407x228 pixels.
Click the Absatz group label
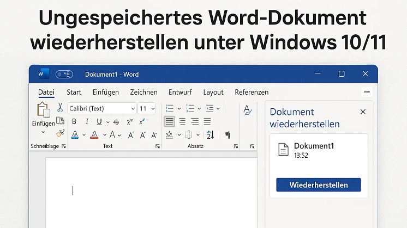pyautogui.click(x=195, y=146)
